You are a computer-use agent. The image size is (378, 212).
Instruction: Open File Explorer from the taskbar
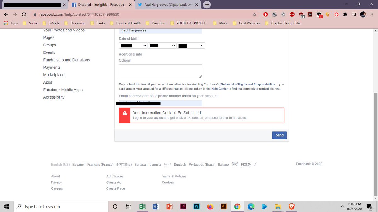(278, 206)
